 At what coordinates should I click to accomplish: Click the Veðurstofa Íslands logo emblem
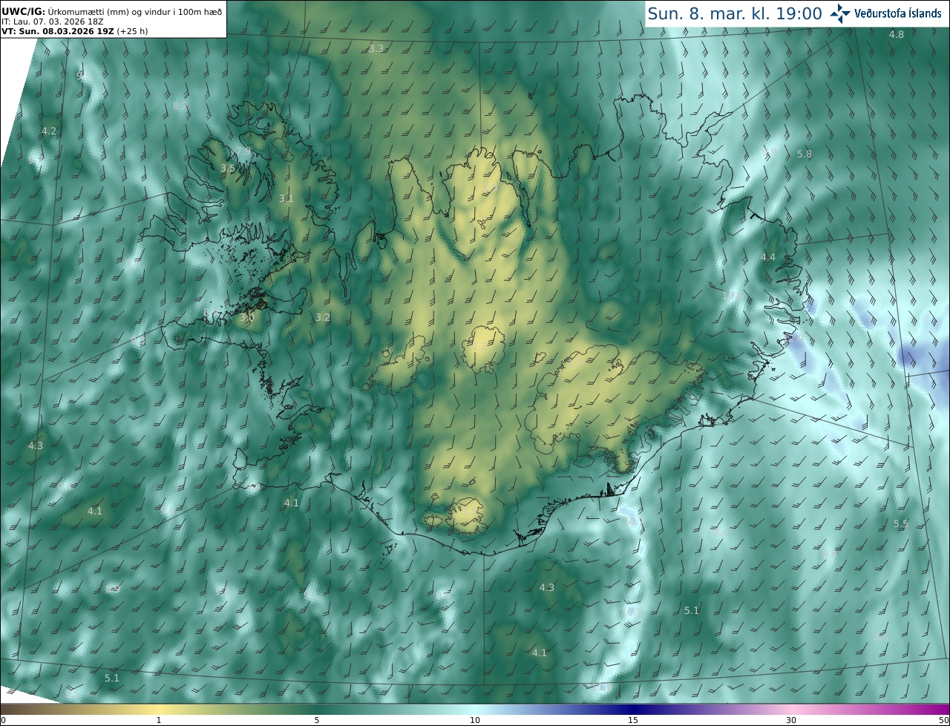pos(840,13)
